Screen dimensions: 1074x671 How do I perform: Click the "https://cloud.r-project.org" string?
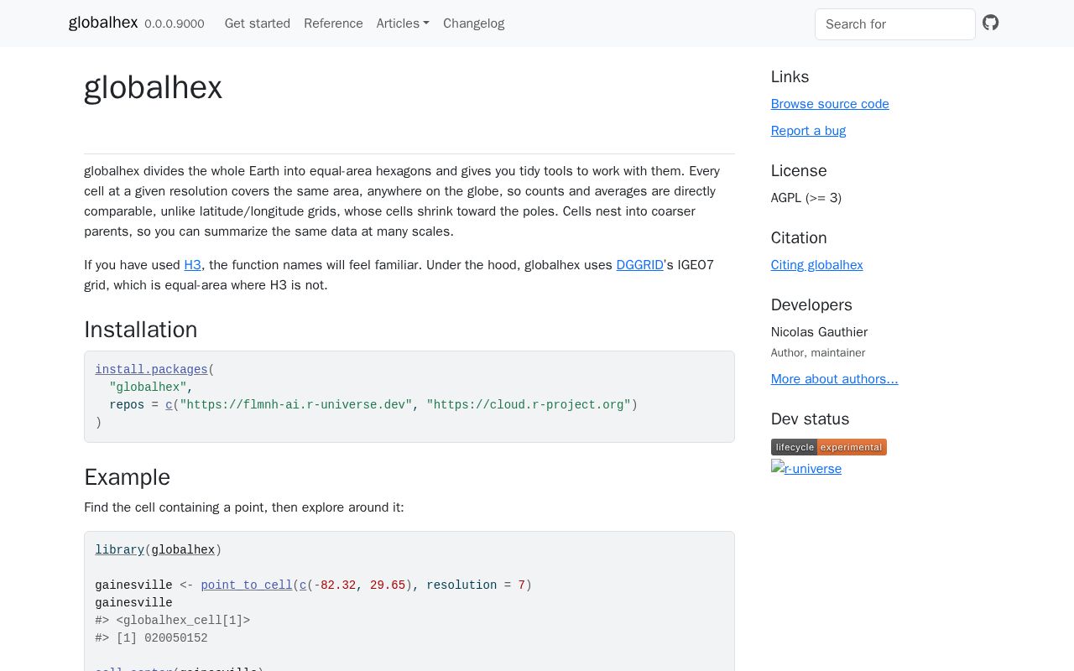tap(529, 405)
